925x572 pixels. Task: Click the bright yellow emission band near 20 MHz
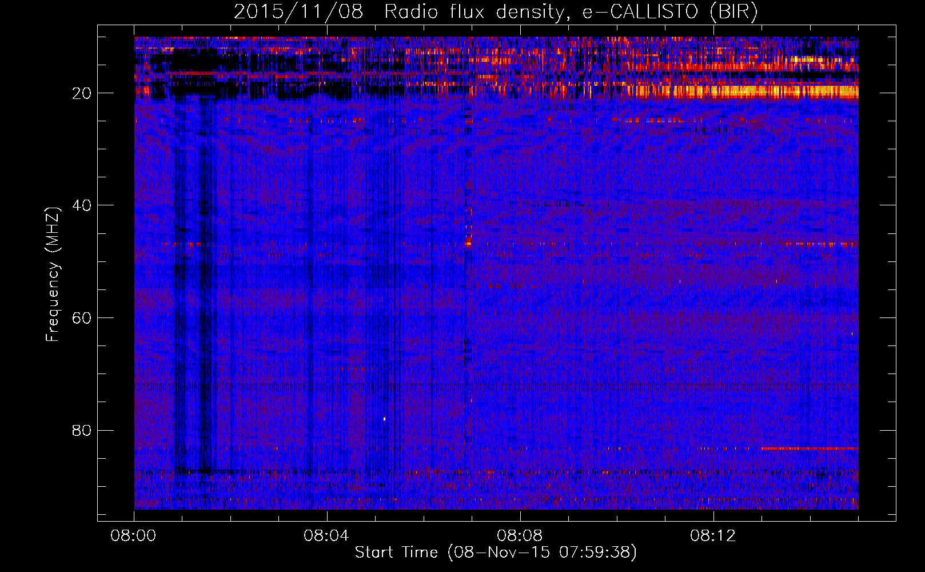pyautogui.click(x=743, y=91)
